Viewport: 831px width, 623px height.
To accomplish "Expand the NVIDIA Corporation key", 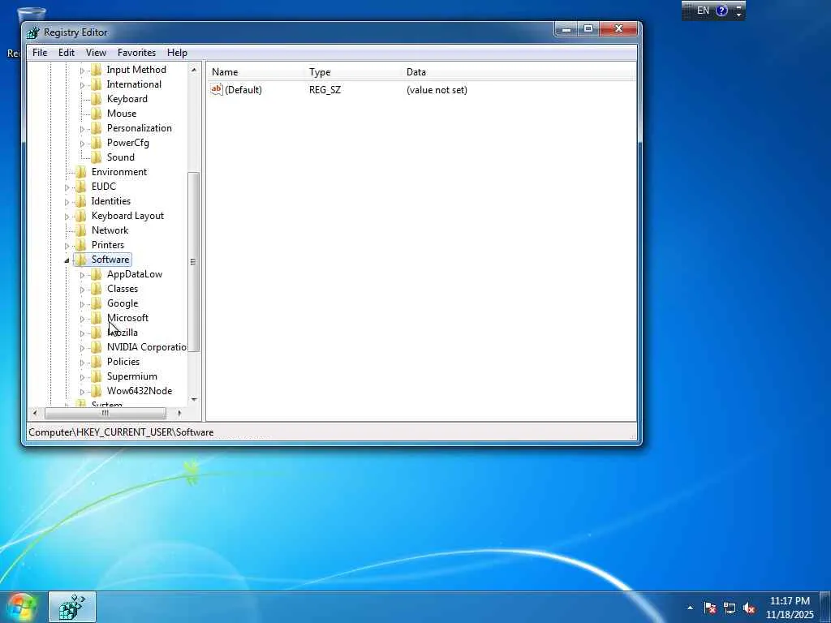I will [82, 347].
